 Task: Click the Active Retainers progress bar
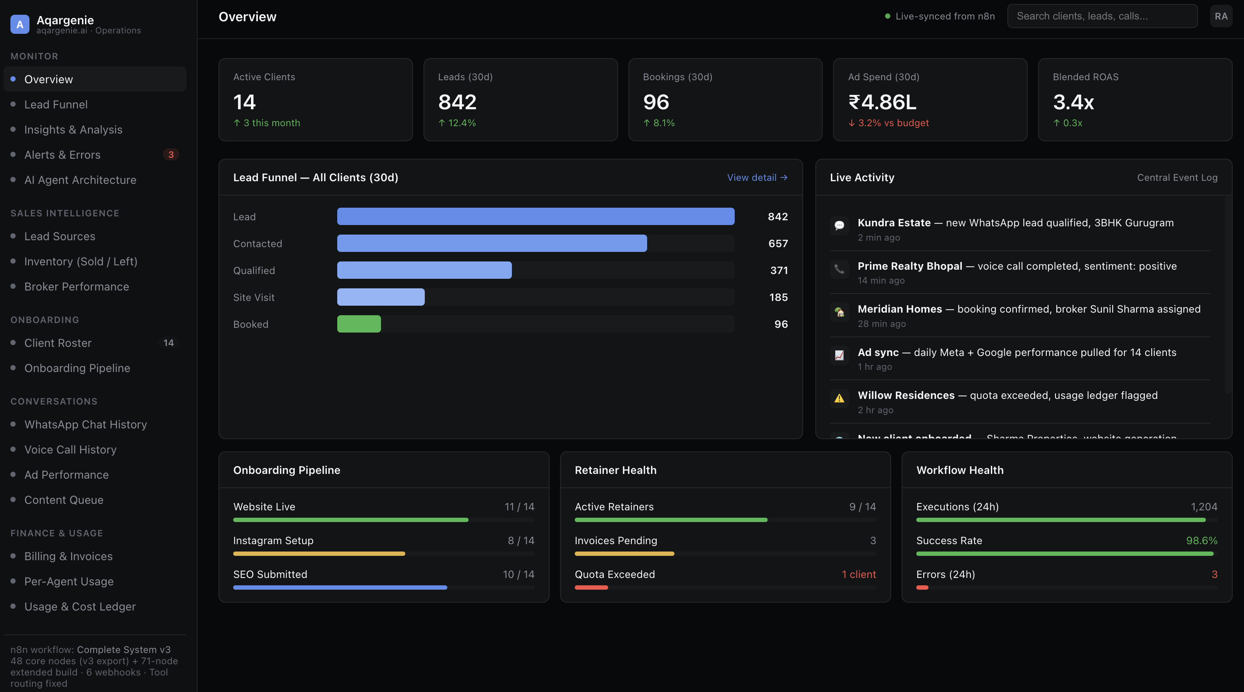pyautogui.click(x=725, y=520)
